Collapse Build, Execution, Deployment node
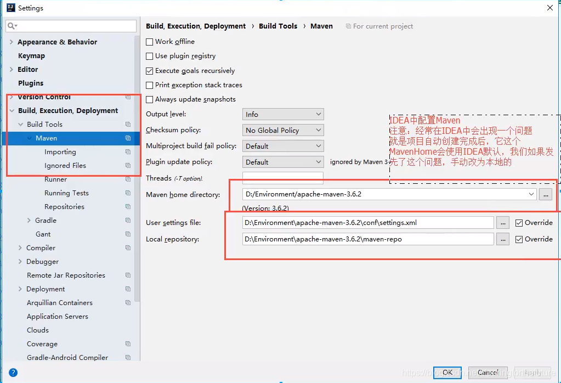The height and width of the screenshot is (383, 561). click(12, 111)
